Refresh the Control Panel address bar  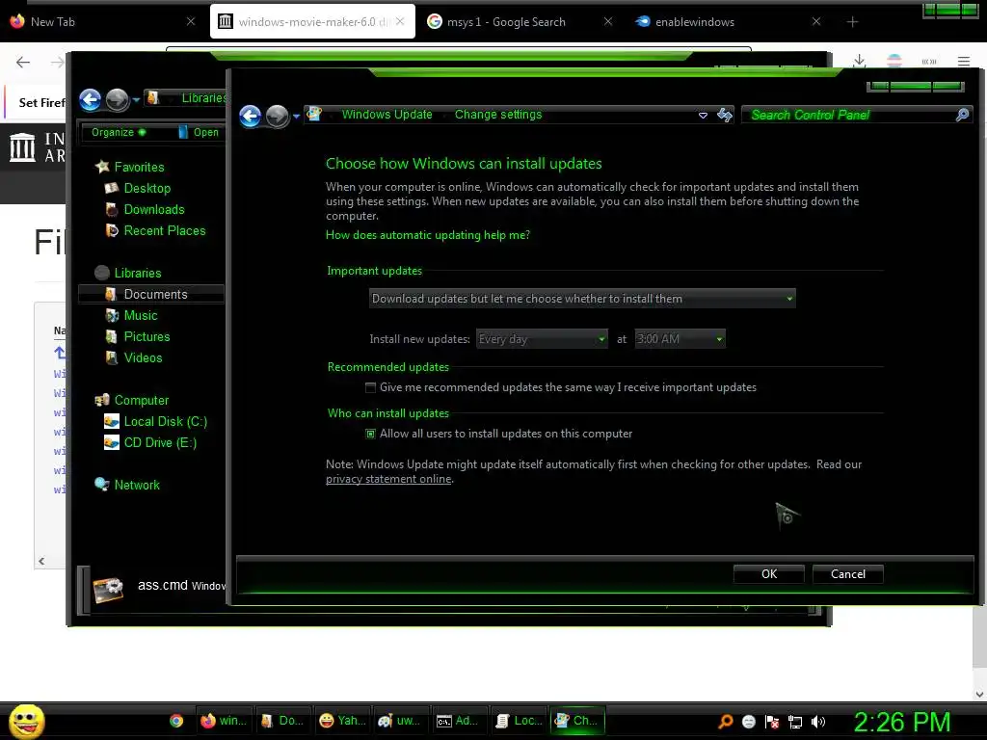point(725,115)
